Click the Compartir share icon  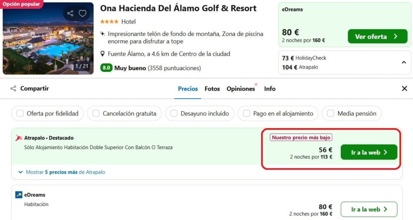click(x=13, y=88)
